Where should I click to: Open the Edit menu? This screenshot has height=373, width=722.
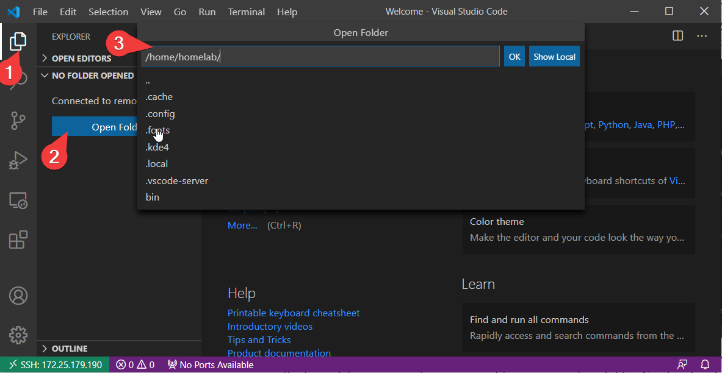[68, 12]
